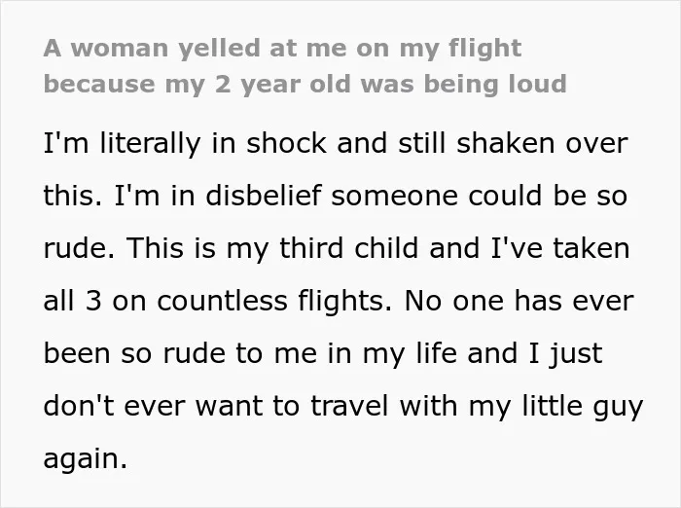Click the phrase "been so rude to me"
Viewport: 681px width, 508px height.
[180, 353]
